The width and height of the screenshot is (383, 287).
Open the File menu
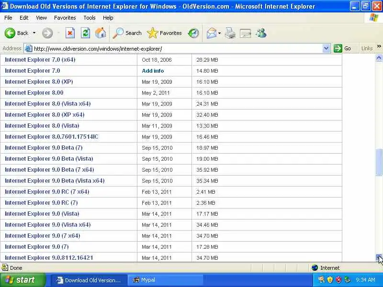(8, 18)
